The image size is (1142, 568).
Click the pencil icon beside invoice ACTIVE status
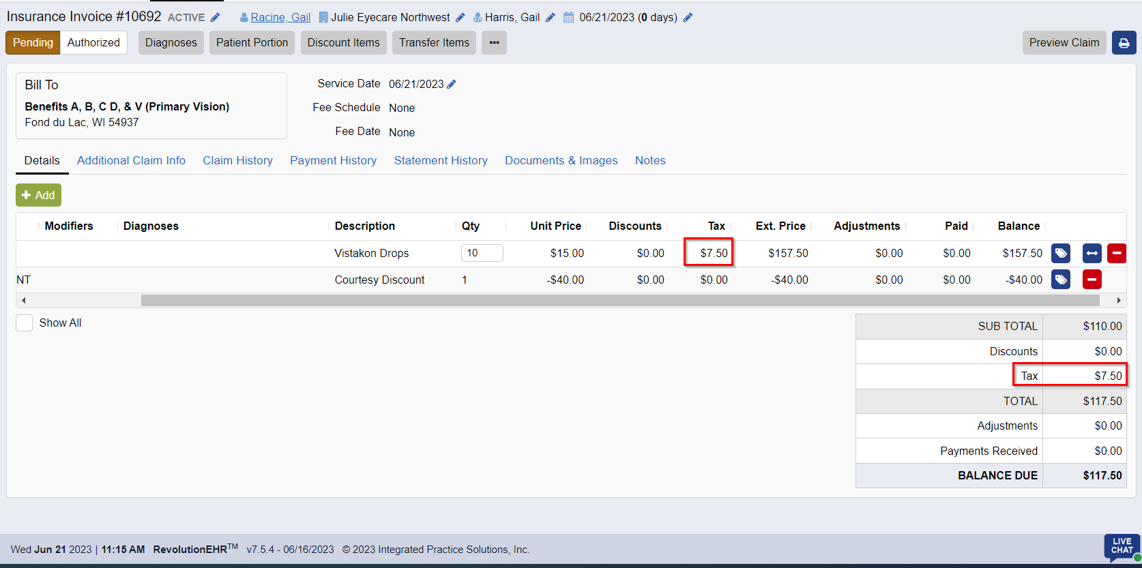(x=215, y=18)
